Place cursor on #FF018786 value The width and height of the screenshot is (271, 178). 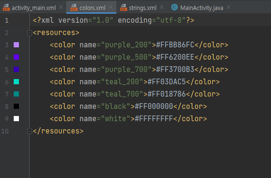pyautogui.click(x=166, y=94)
